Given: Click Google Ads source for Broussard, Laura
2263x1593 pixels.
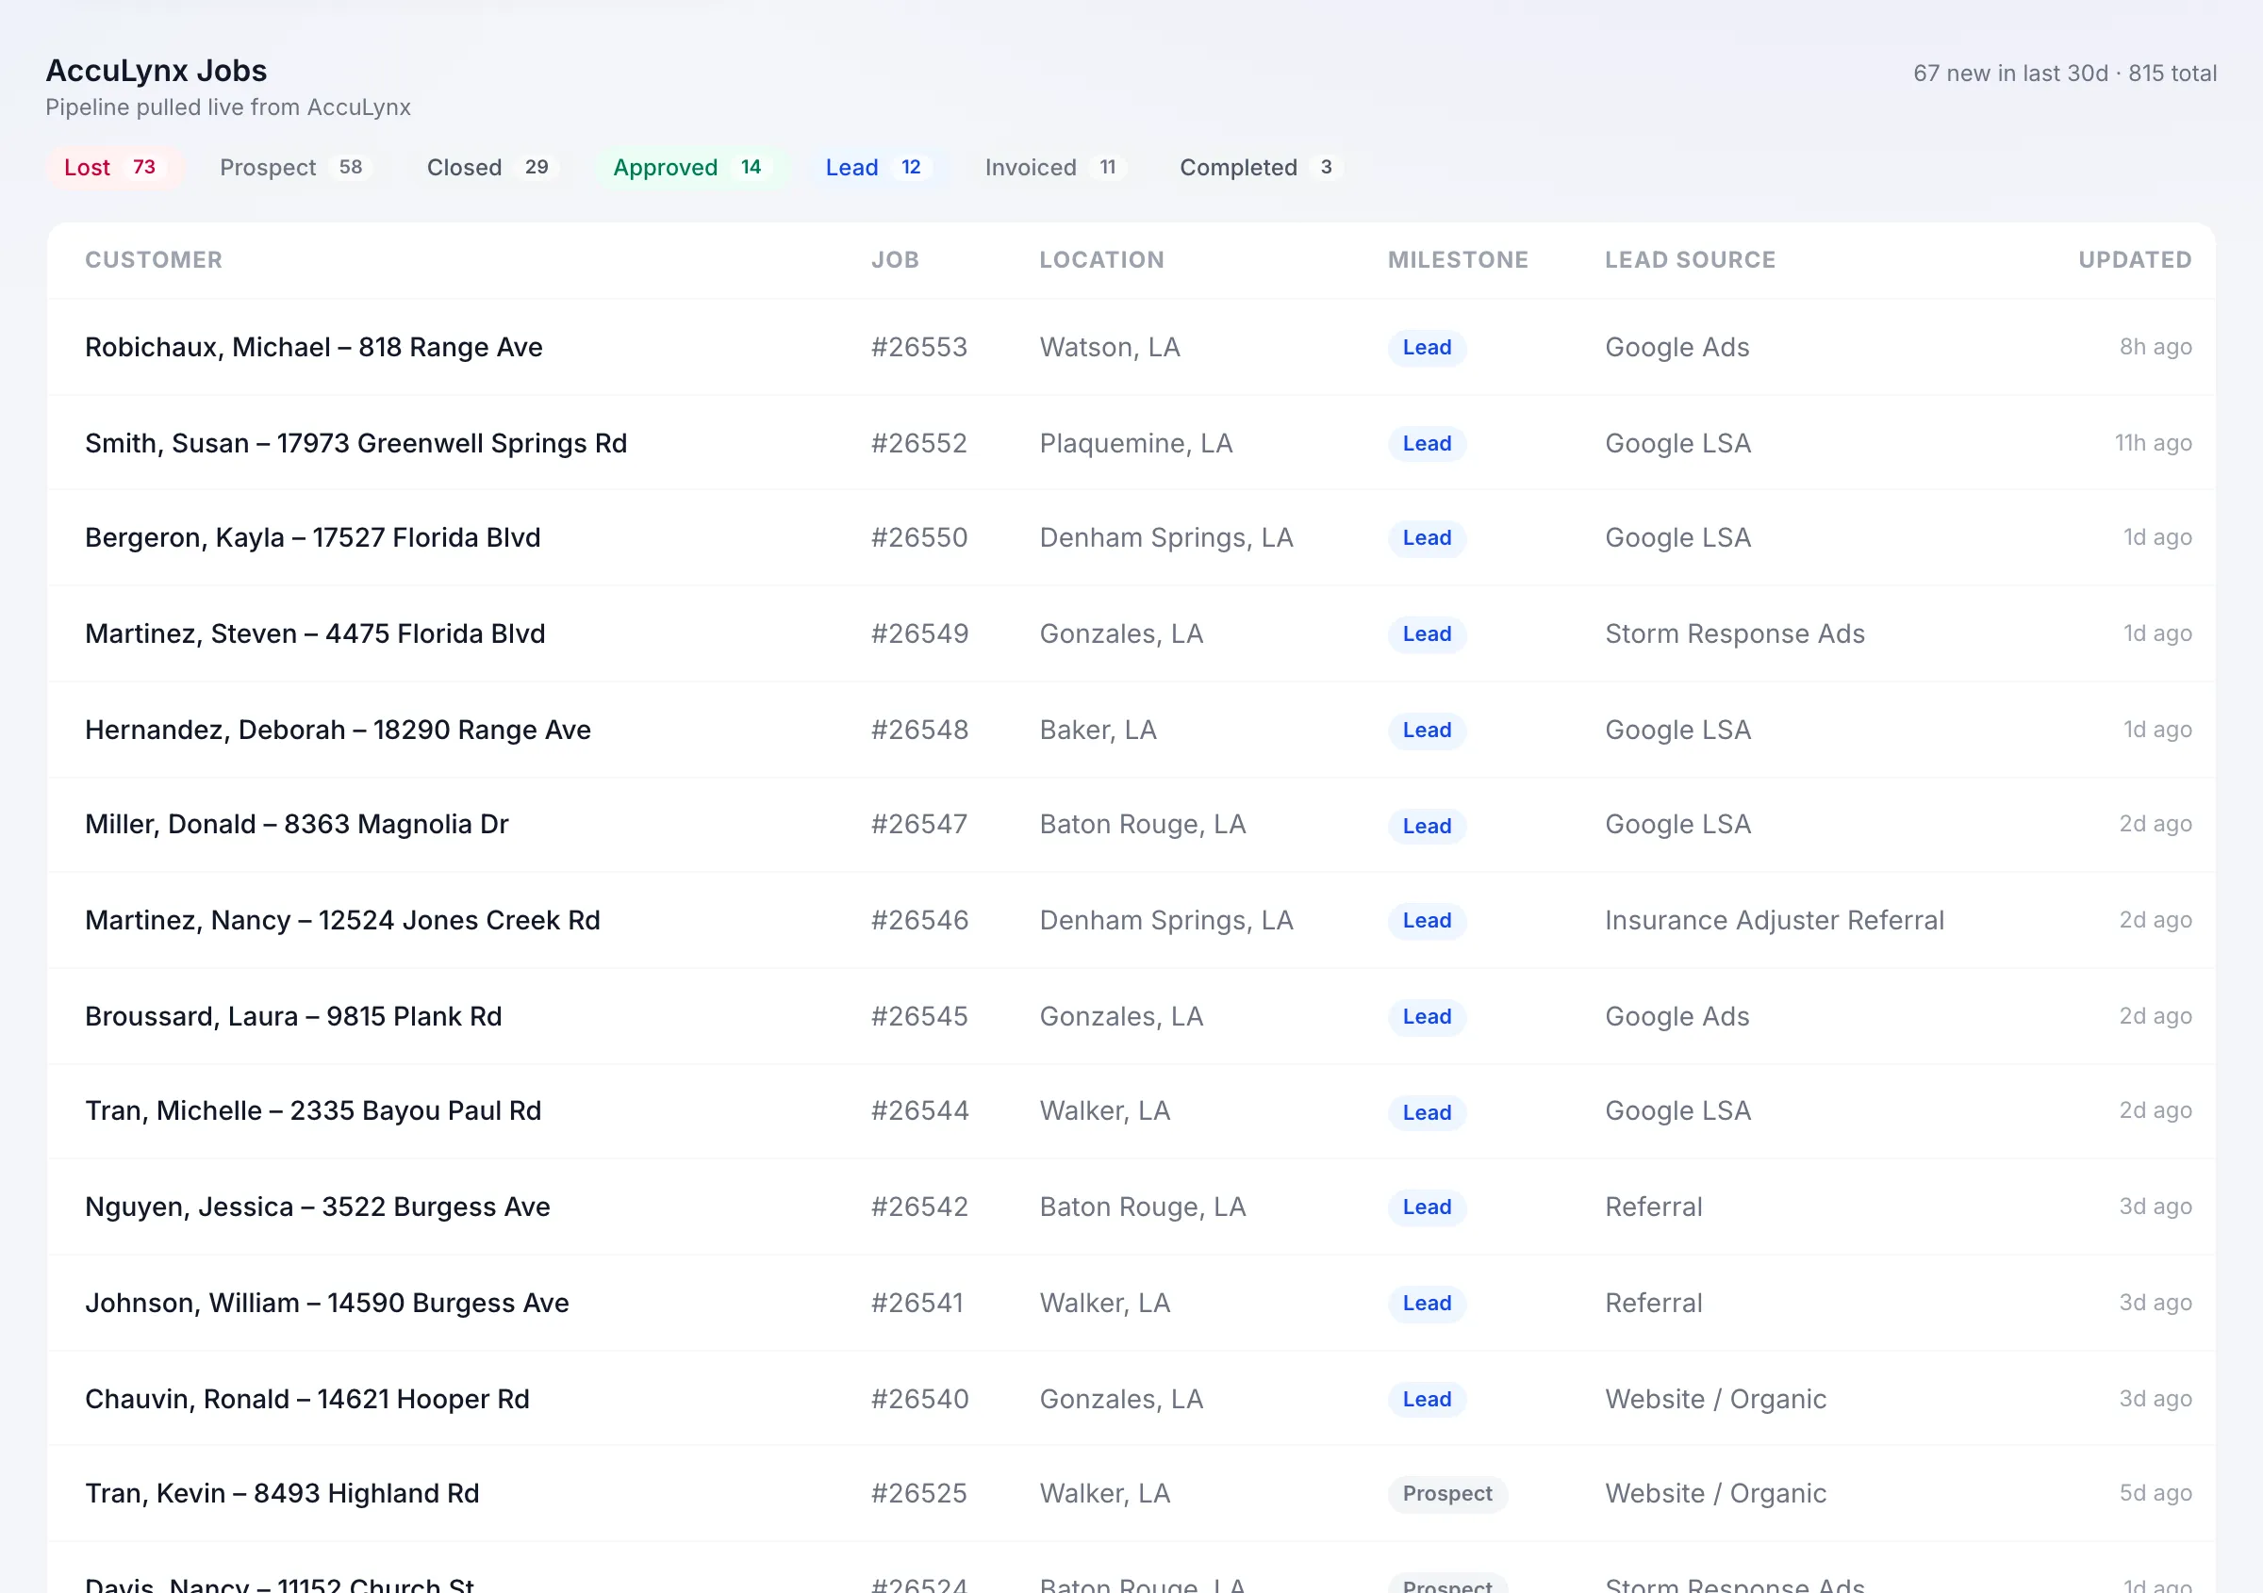Looking at the screenshot, I should pyautogui.click(x=1677, y=1017).
